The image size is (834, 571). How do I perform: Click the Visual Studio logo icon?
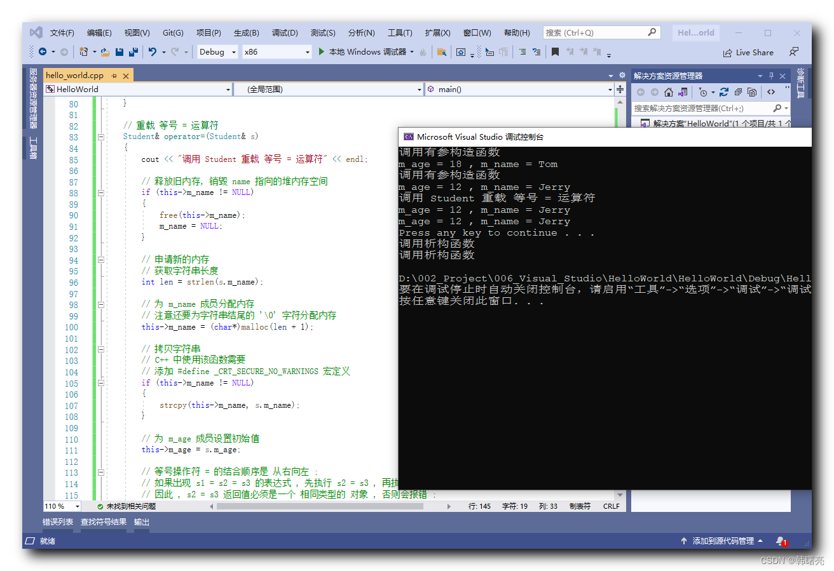(36, 32)
